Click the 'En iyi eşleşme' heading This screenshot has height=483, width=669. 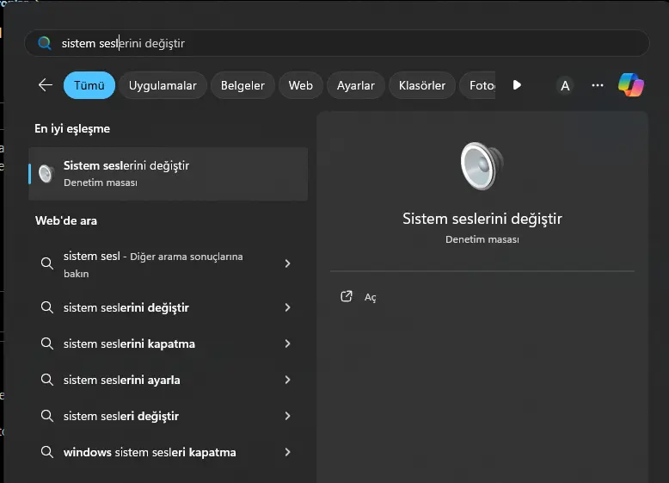point(72,128)
